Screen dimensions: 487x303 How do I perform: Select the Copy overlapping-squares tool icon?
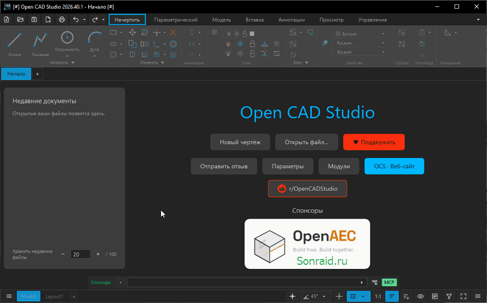pyautogui.click(x=132, y=44)
